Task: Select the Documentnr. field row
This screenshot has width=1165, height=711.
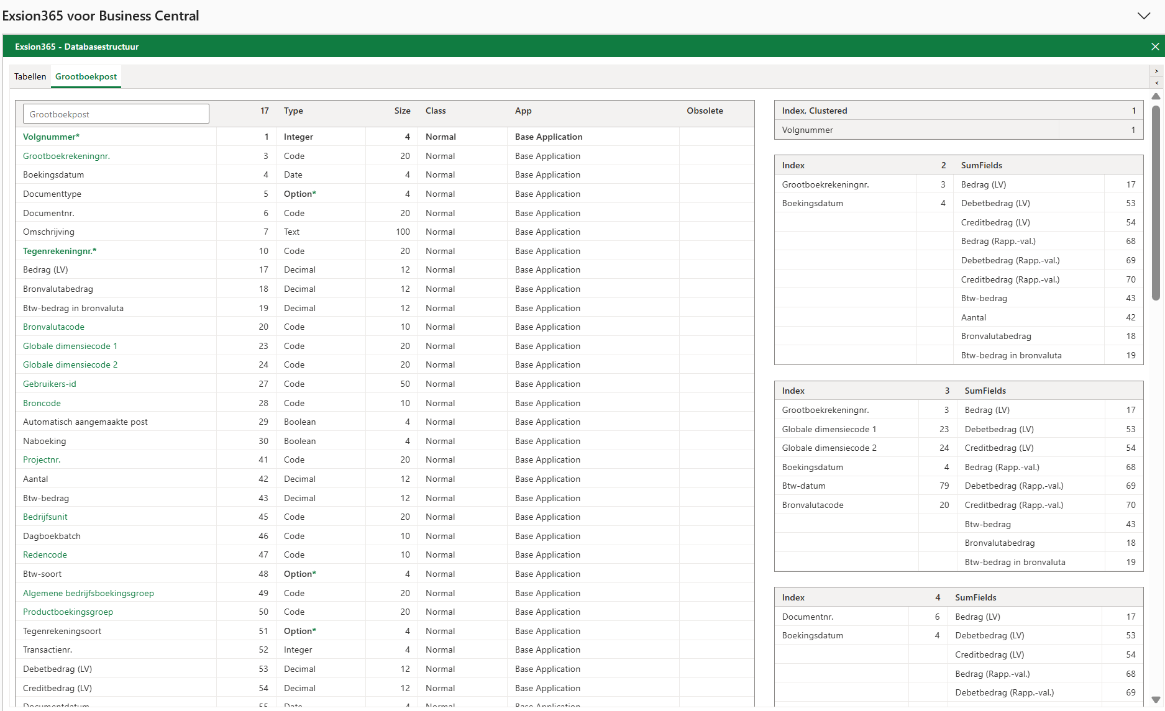Action: (x=385, y=213)
